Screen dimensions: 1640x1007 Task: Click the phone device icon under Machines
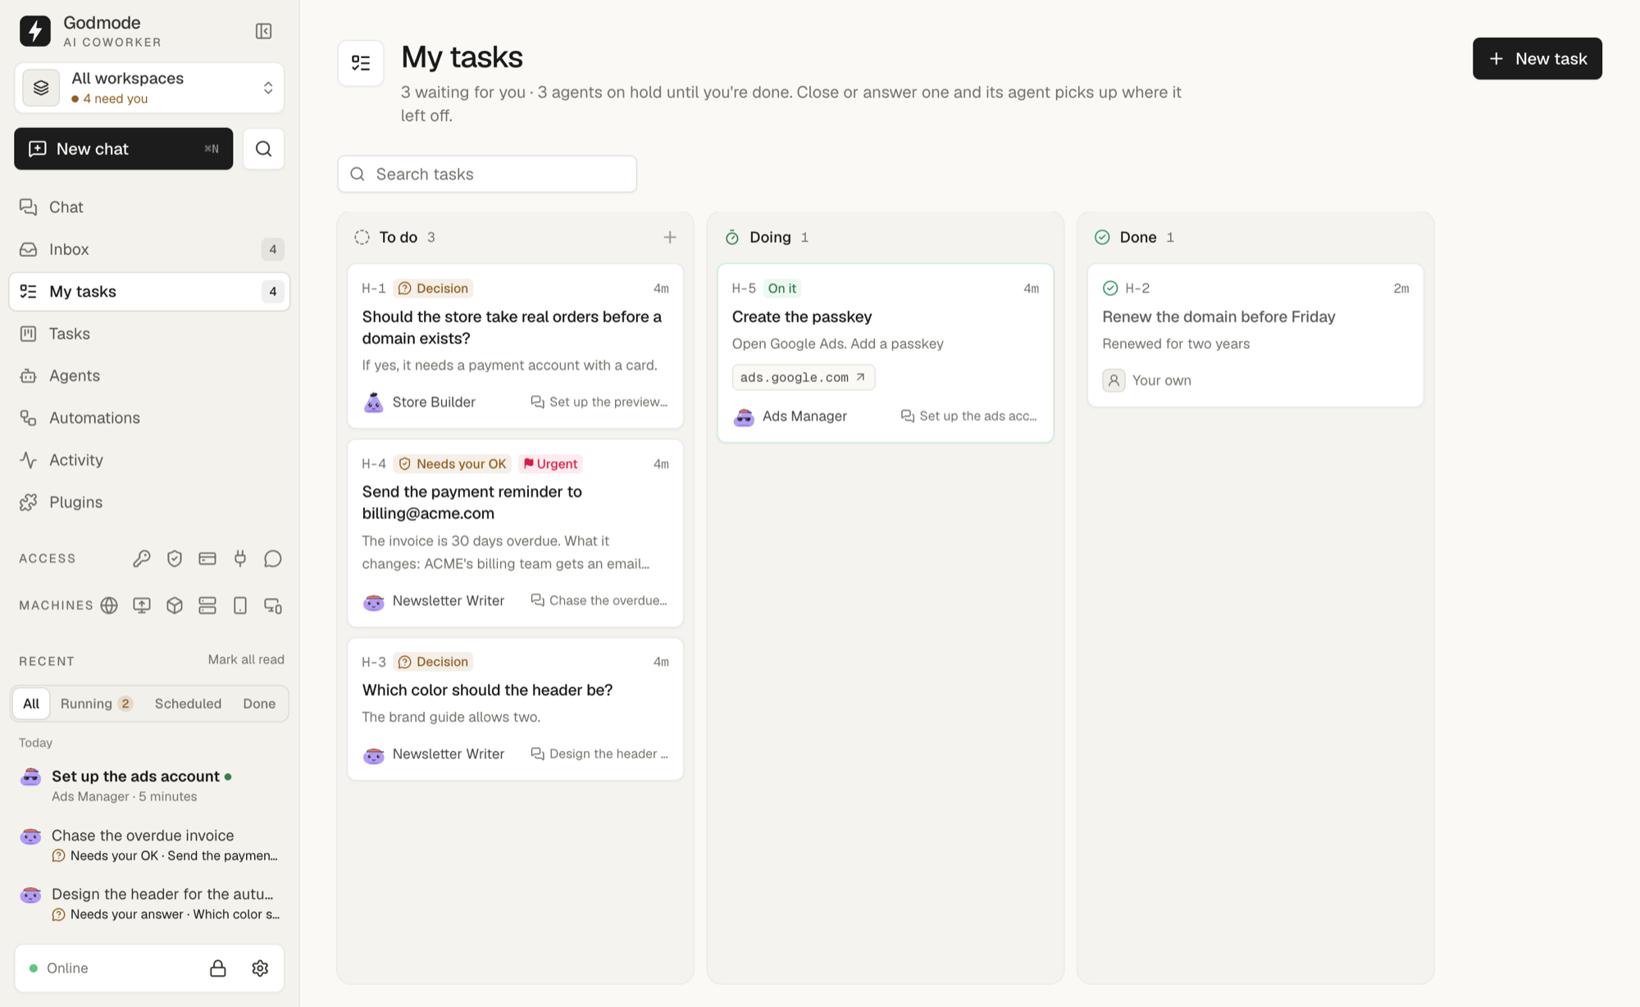[240, 605]
